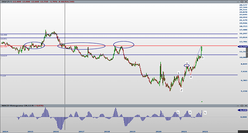Click the 22,412 price axis value

(243, 17)
